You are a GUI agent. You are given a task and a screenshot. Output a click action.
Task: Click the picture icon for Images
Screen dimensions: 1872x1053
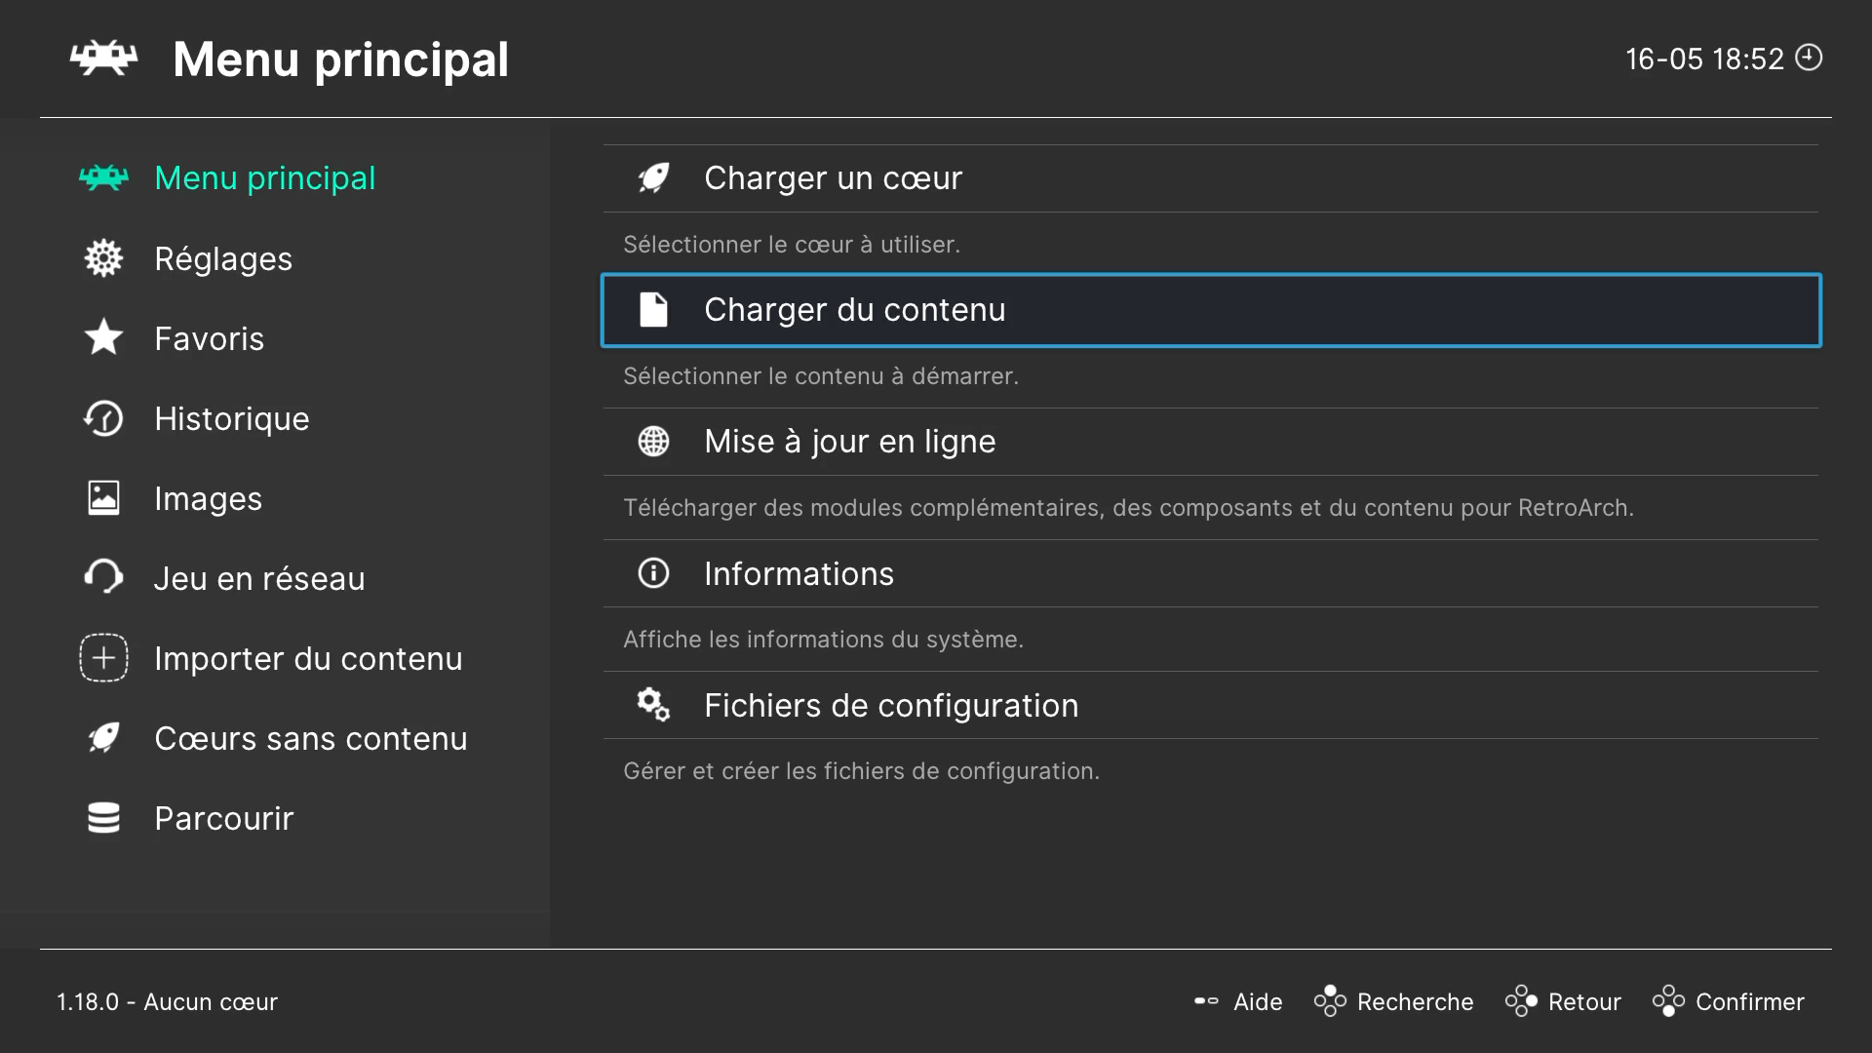[103, 498]
